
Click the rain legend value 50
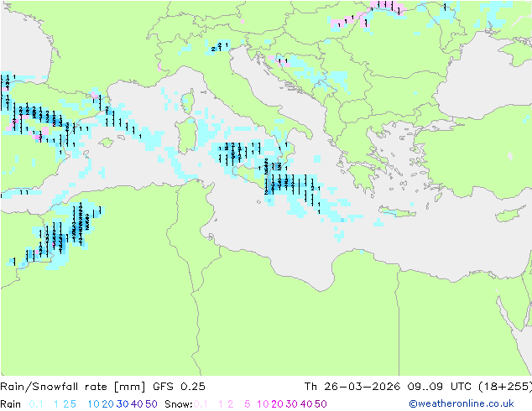point(151,404)
